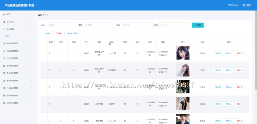The height and width of the screenshot is (124, 257).
Task: Select the 学生 submenu item
Action: [x=7, y=36]
